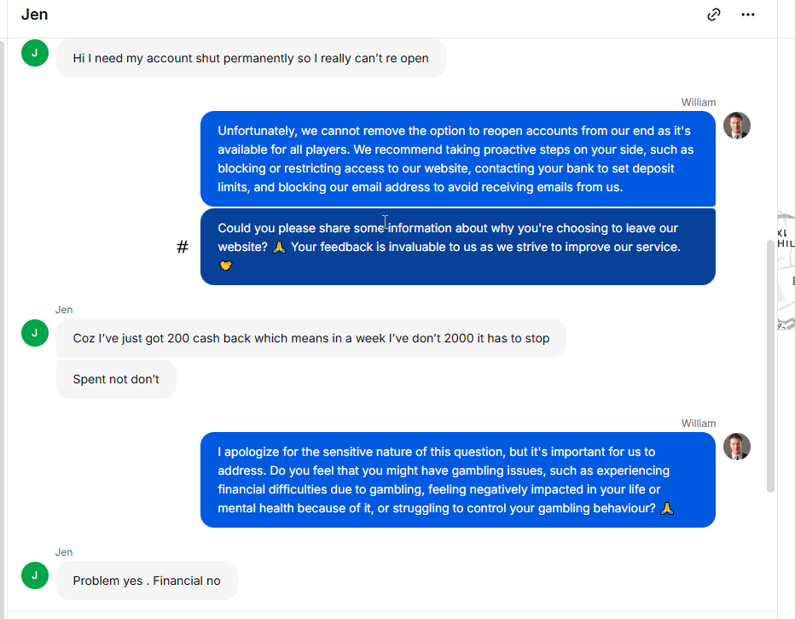
Task: Select the 'Coz I've just got 200 cash back' message
Action: pyautogui.click(x=310, y=338)
